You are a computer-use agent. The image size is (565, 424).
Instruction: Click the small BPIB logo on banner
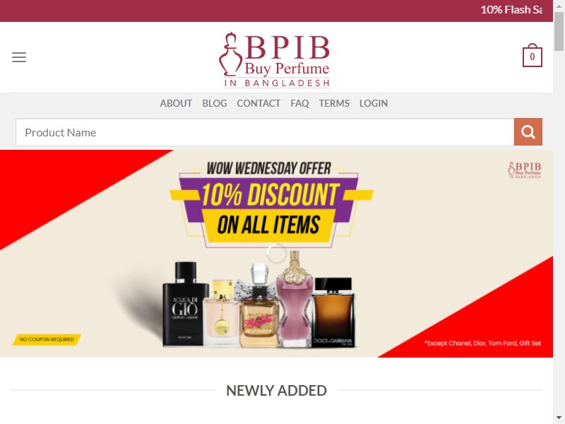coord(525,170)
